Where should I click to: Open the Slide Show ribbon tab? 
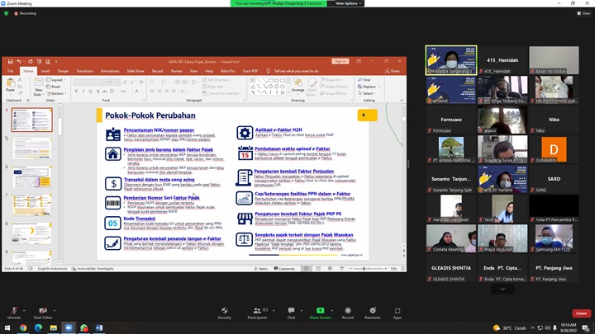(x=134, y=71)
